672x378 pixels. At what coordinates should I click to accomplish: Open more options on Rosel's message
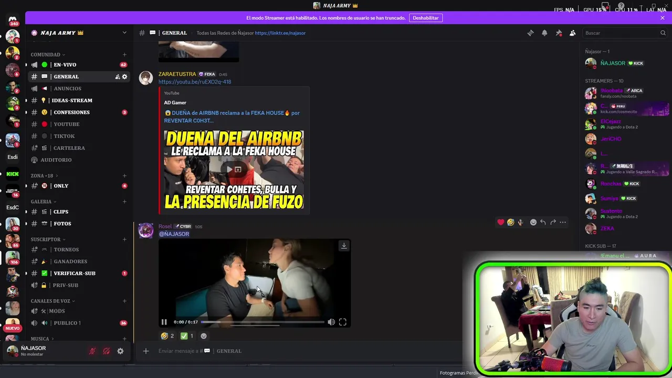click(x=563, y=222)
